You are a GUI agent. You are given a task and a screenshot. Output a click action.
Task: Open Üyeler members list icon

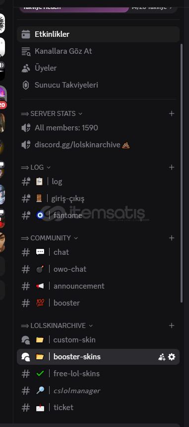tap(26, 68)
